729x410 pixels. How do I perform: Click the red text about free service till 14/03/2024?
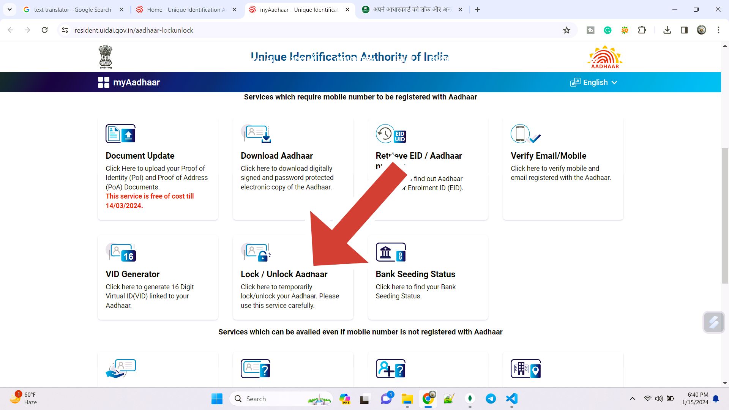point(150,201)
